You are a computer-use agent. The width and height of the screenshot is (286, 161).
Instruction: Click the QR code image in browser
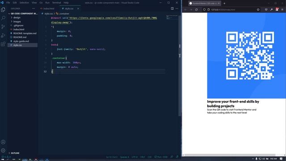point(246,55)
